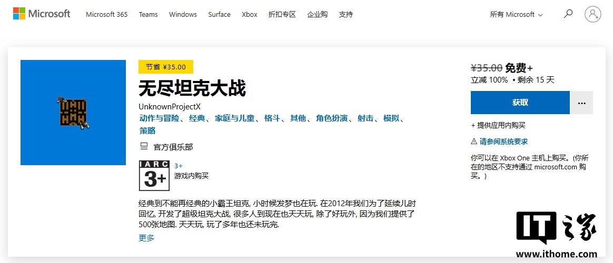Screen dimensions: 613x263
Task: Open the 模拟 category link
Action: [391, 118]
